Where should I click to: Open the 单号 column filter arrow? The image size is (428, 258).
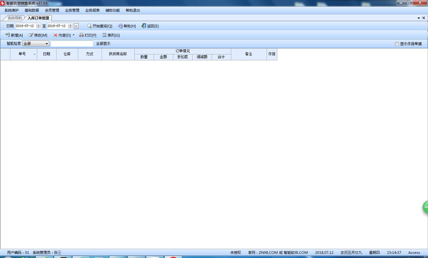pyautogui.click(x=34, y=54)
